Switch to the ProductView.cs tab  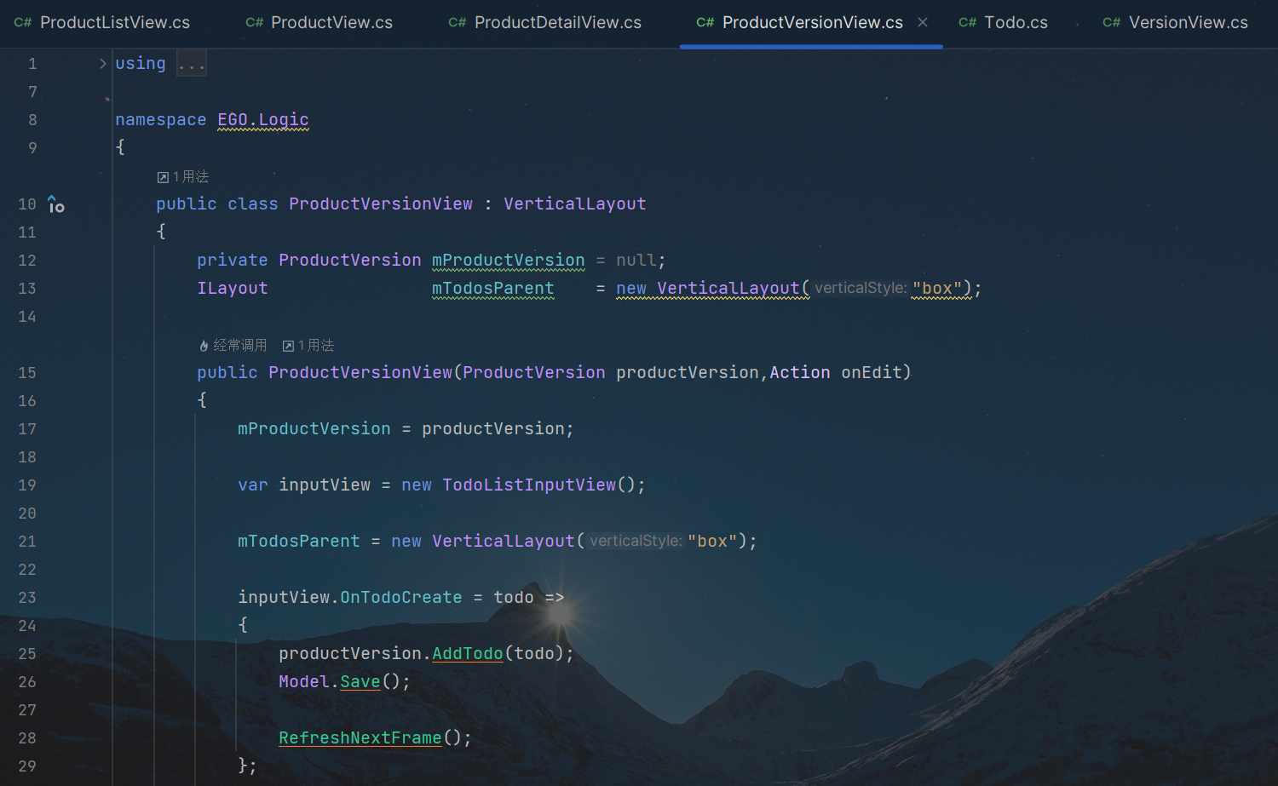pos(331,23)
